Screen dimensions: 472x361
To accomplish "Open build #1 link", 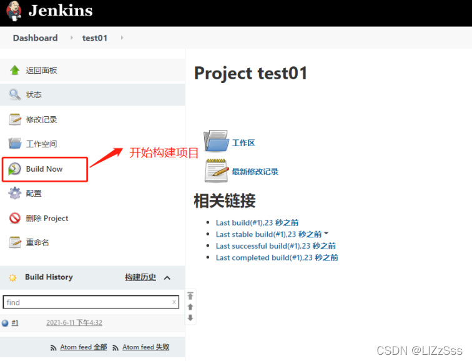I will 15,323.
